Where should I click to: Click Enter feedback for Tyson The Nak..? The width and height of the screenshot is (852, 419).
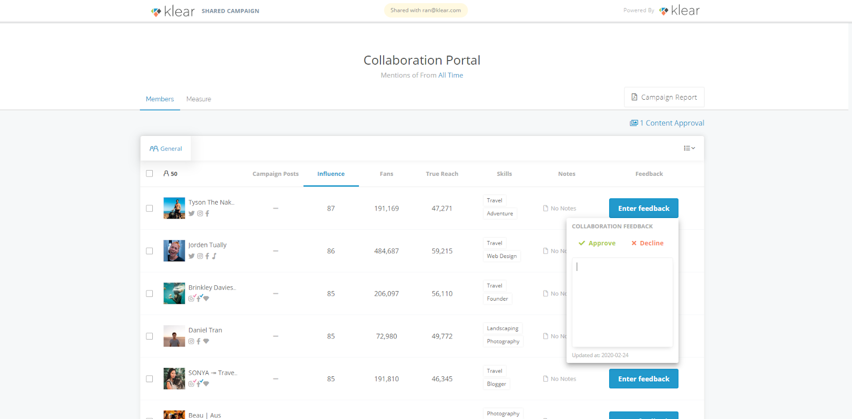click(x=644, y=208)
